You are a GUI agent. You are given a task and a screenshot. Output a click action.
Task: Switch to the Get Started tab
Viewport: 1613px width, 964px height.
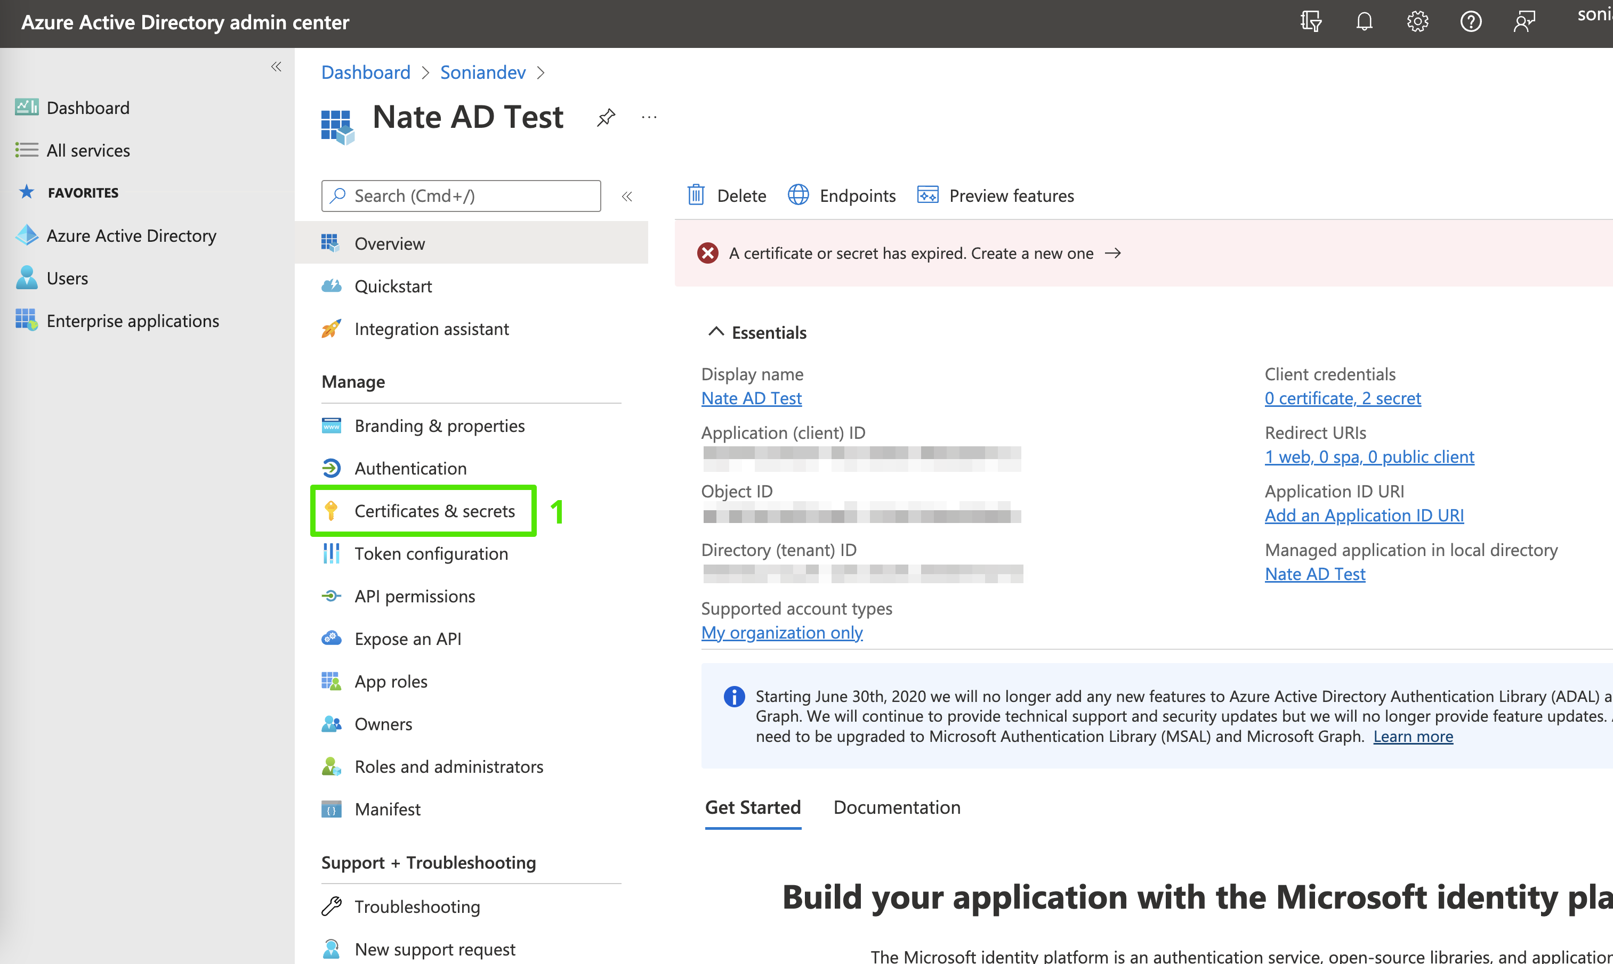click(753, 807)
